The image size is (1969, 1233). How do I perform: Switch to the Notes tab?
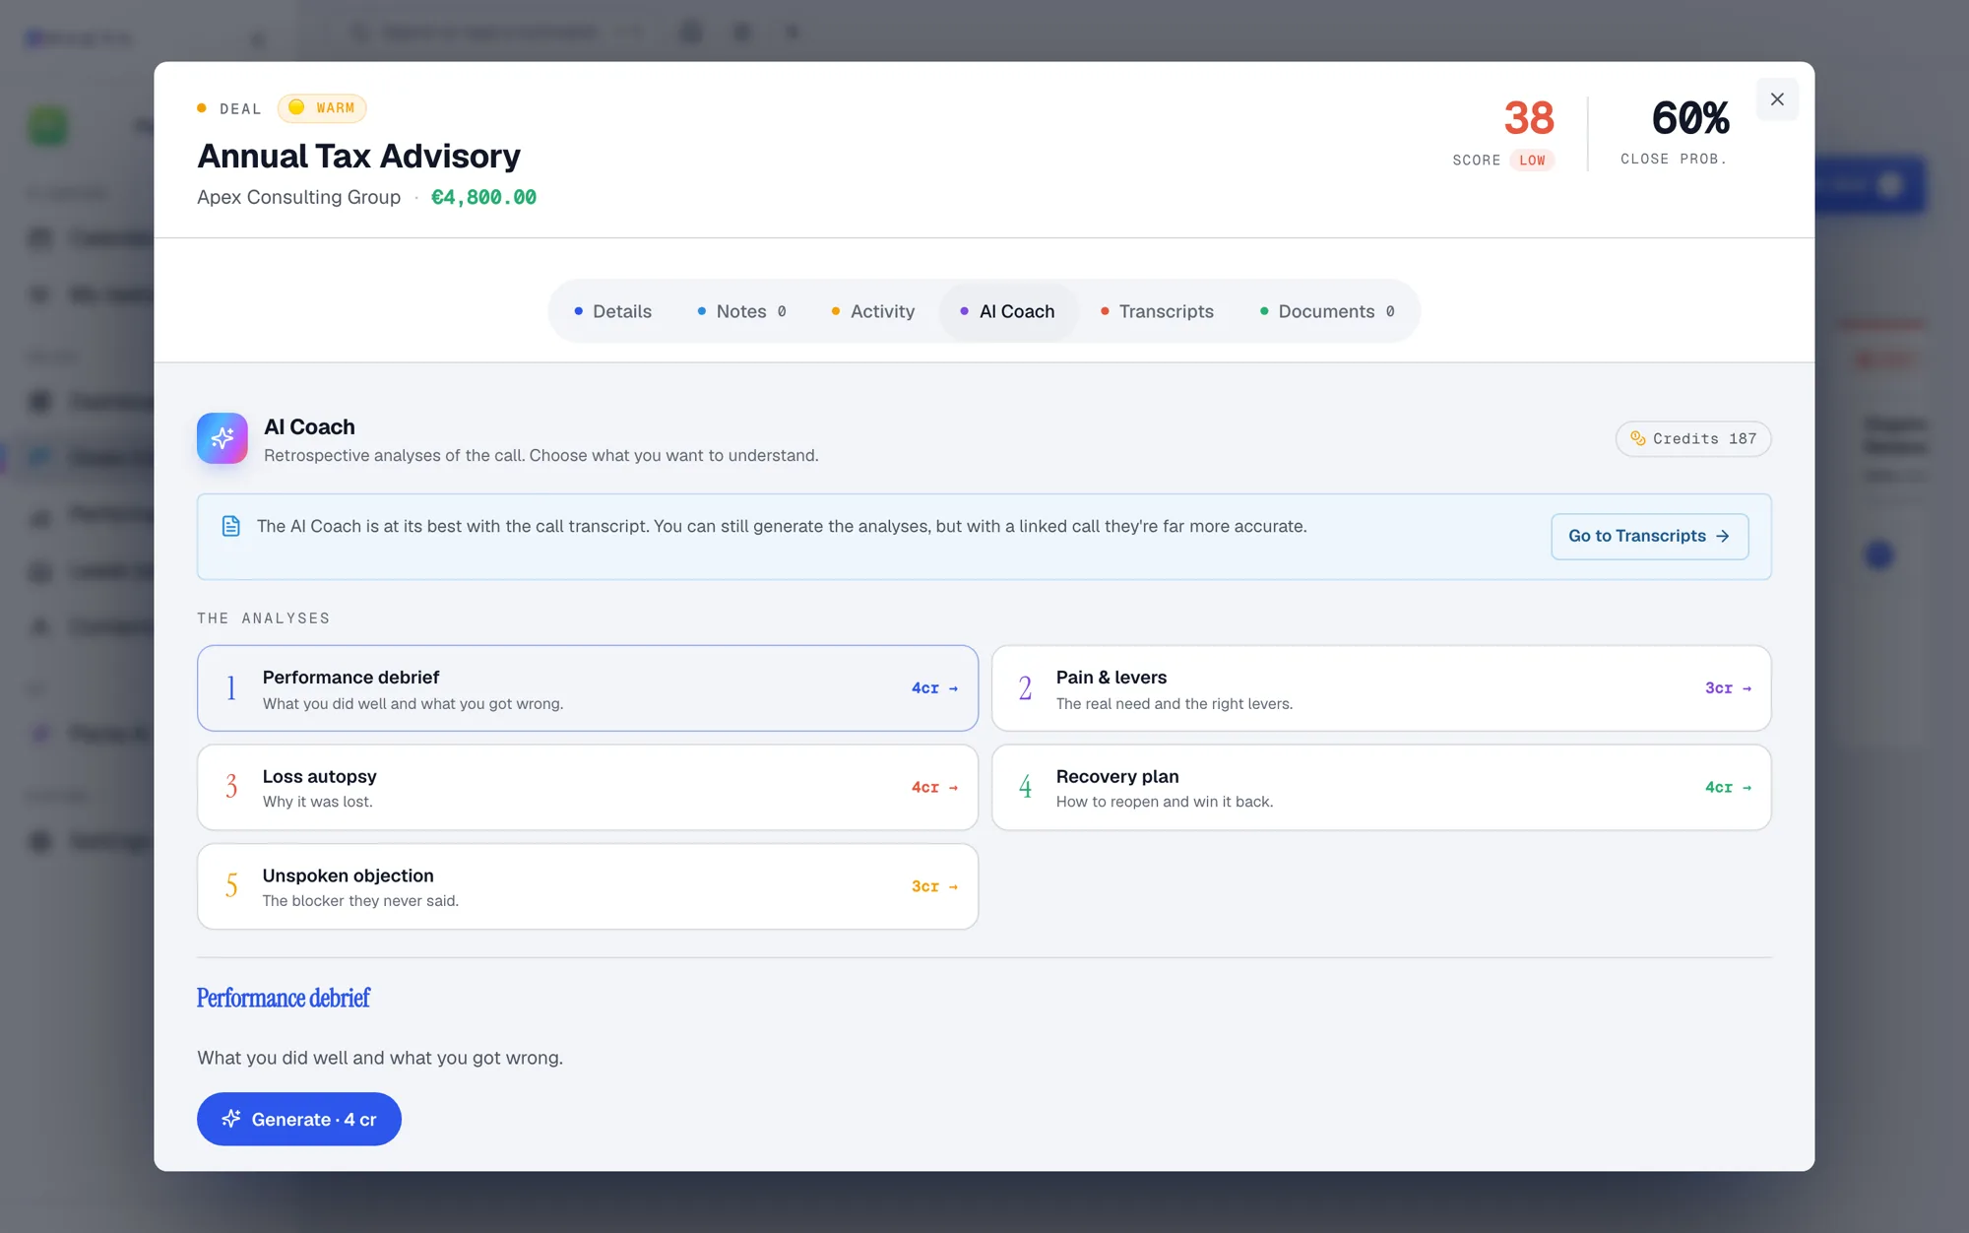[x=741, y=311]
